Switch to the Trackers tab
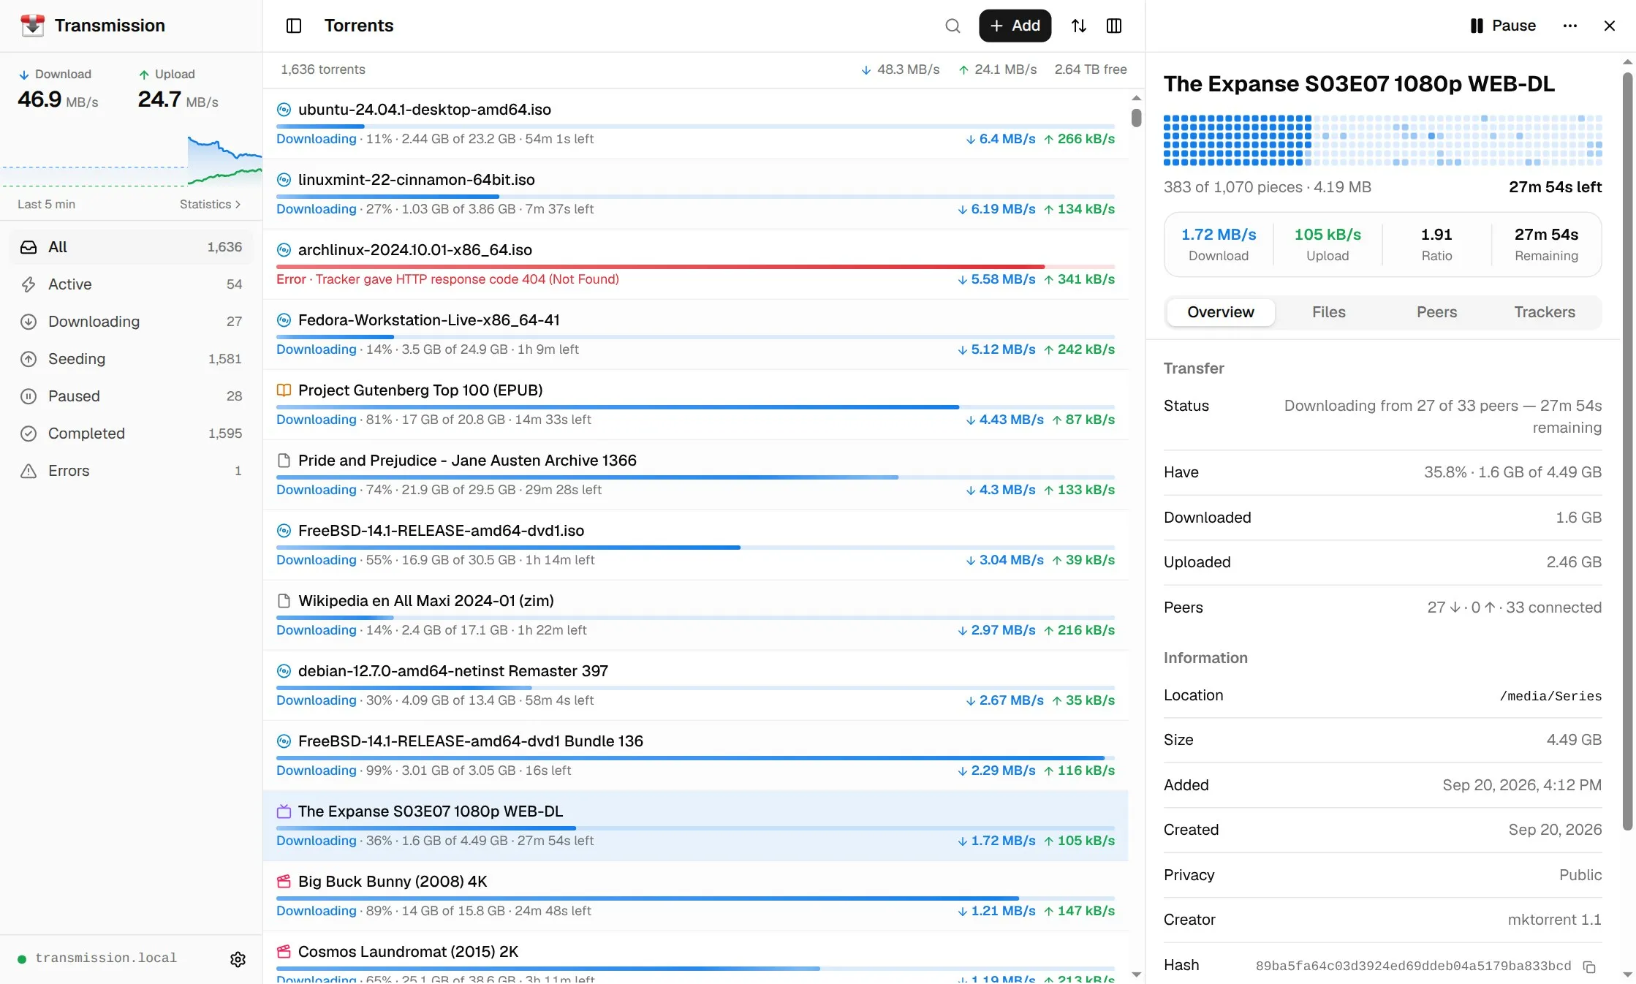Viewport: 1636px width, 984px height. 1545,312
